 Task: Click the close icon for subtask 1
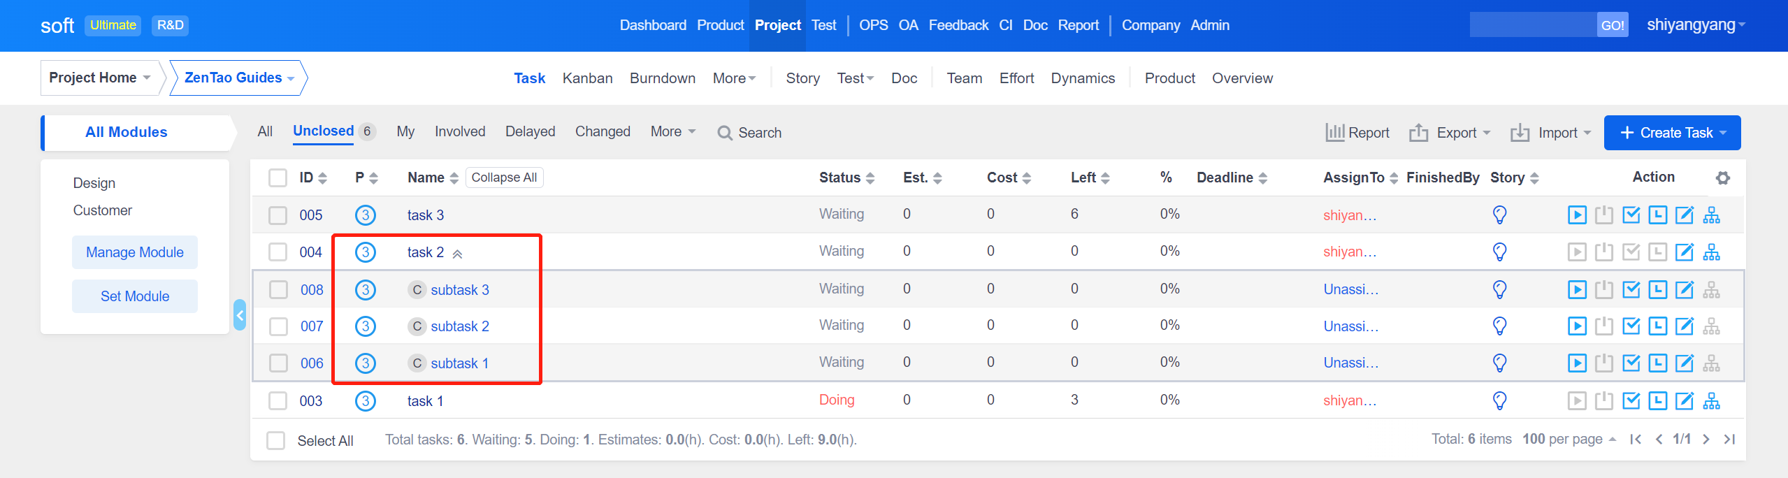click(x=1603, y=363)
